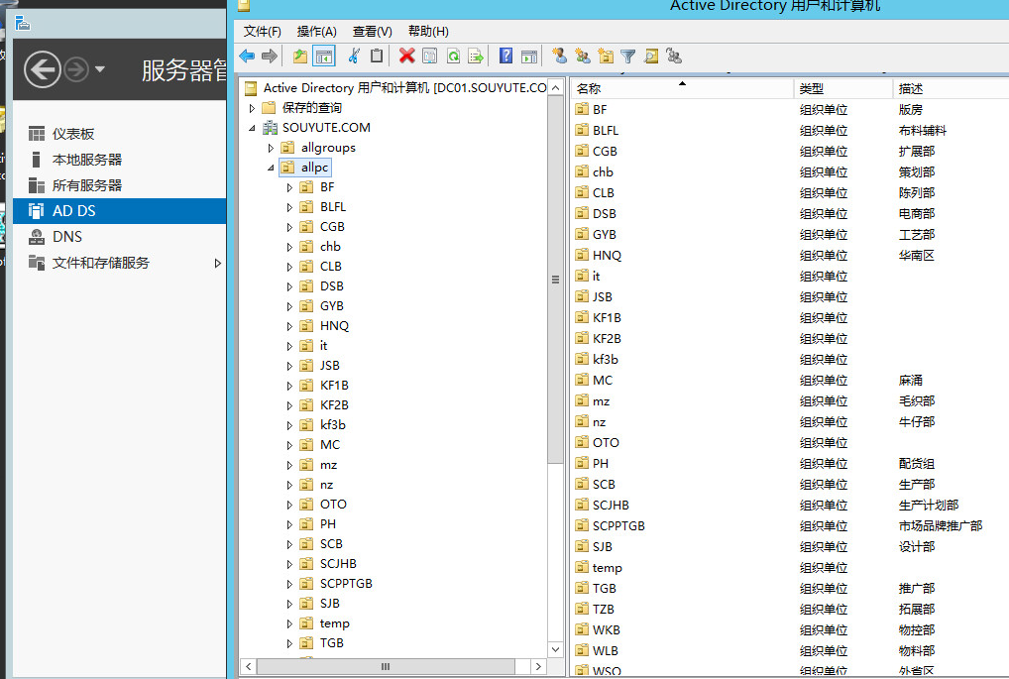Select AD DS in Server Manager sidebar
1009x679 pixels.
pos(119,211)
